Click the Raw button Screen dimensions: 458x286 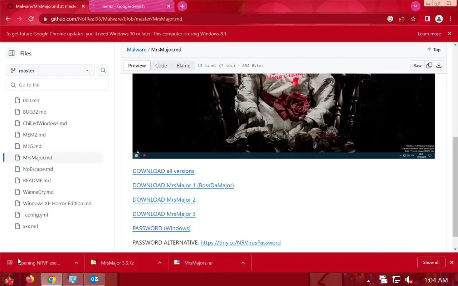coord(417,65)
